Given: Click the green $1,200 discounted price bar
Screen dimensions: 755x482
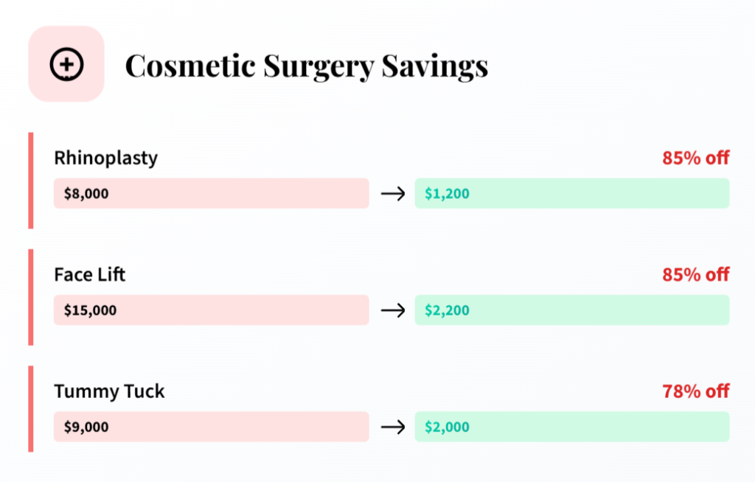Looking at the screenshot, I should [x=572, y=194].
